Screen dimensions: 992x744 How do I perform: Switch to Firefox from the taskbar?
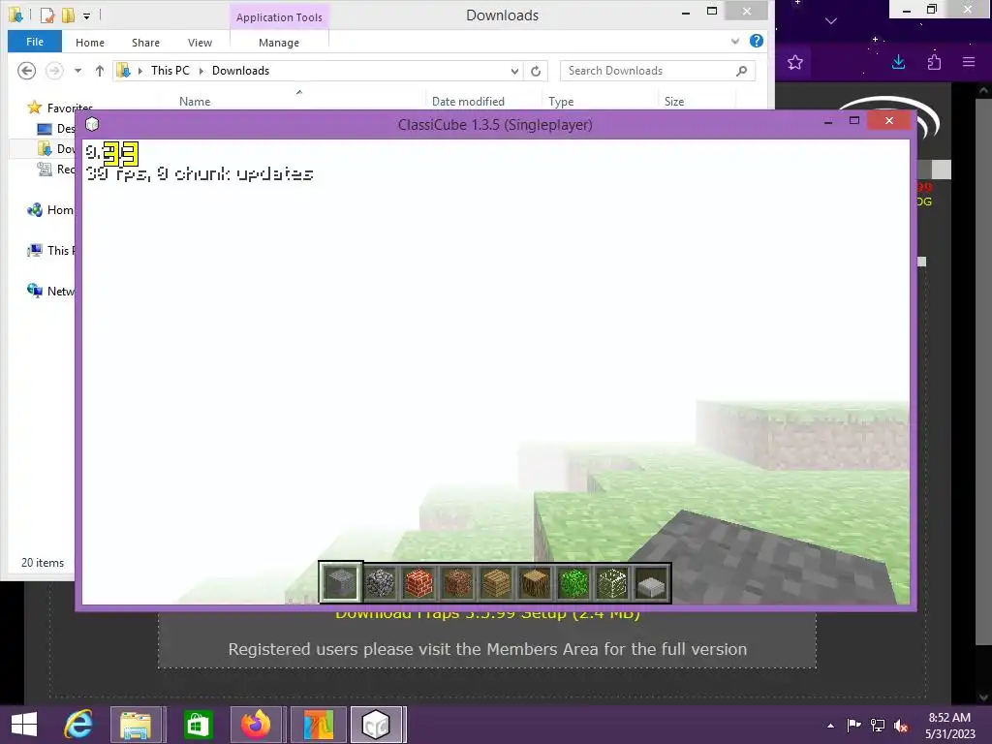[256, 725]
